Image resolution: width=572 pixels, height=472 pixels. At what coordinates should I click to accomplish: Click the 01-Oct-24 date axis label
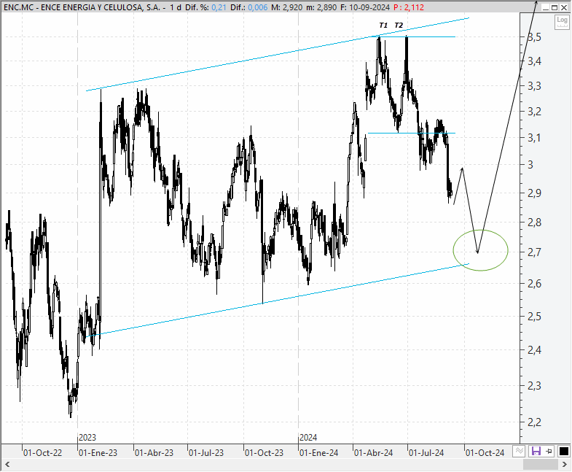(485, 453)
